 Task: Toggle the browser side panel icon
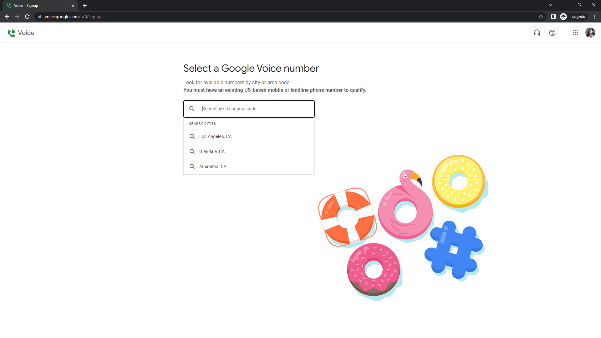click(553, 17)
